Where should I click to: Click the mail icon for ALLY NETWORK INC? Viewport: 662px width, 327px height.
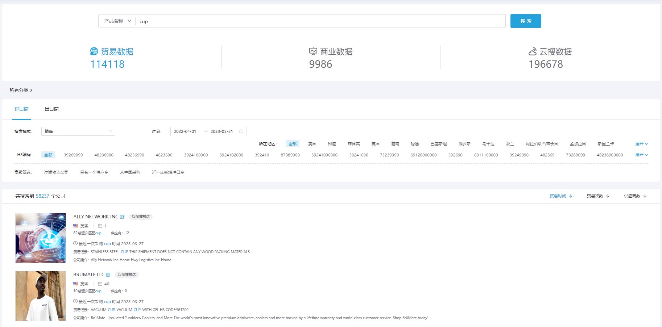tap(100, 226)
